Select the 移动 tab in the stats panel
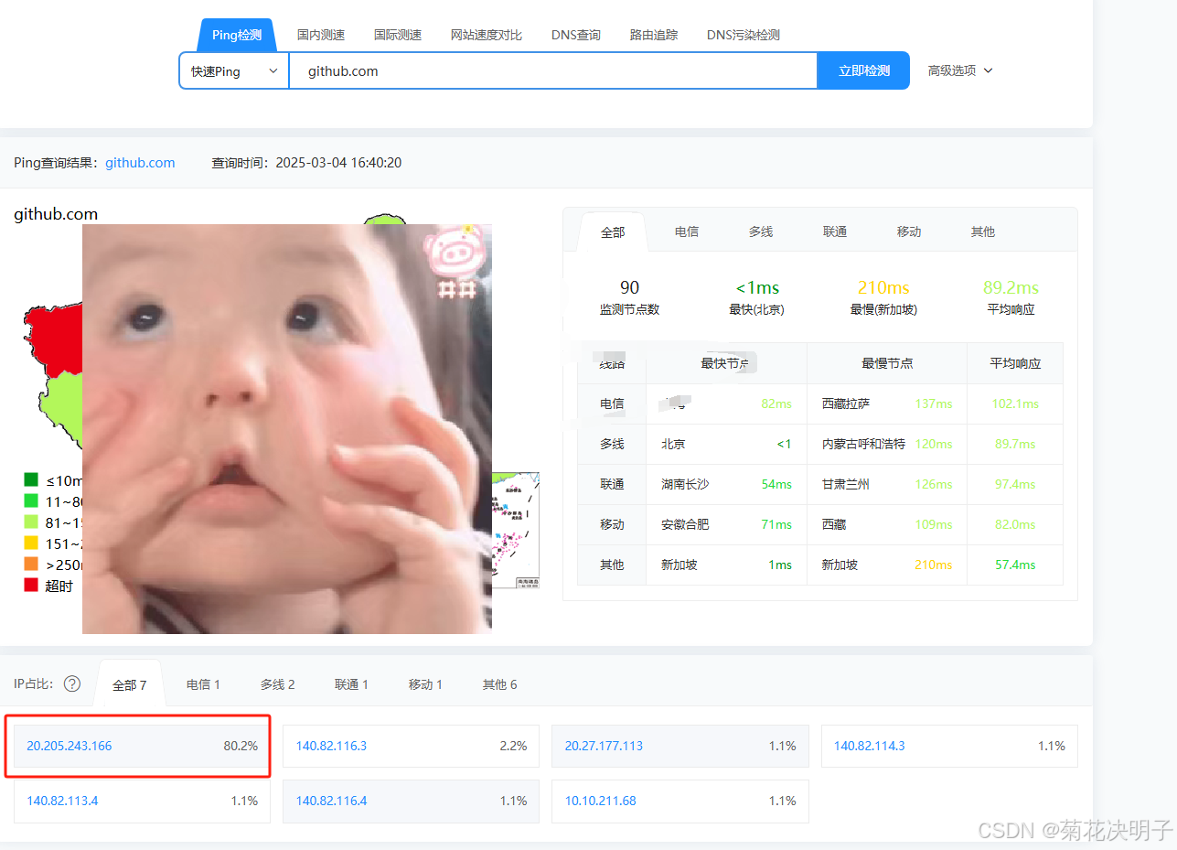This screenshot has width=1177, height=850. (909, 231)
